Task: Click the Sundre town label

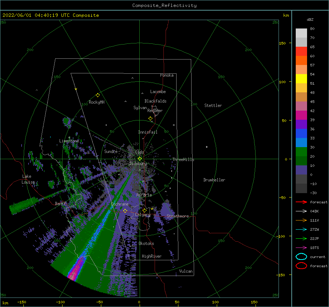Action: tap(111, 151)
